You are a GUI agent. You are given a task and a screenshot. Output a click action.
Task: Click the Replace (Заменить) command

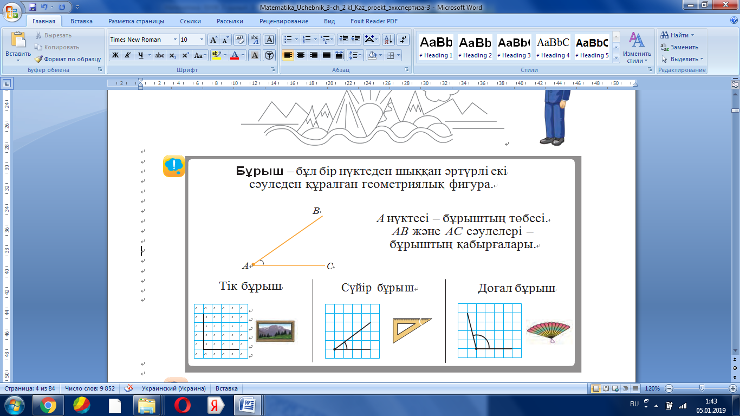679,47
